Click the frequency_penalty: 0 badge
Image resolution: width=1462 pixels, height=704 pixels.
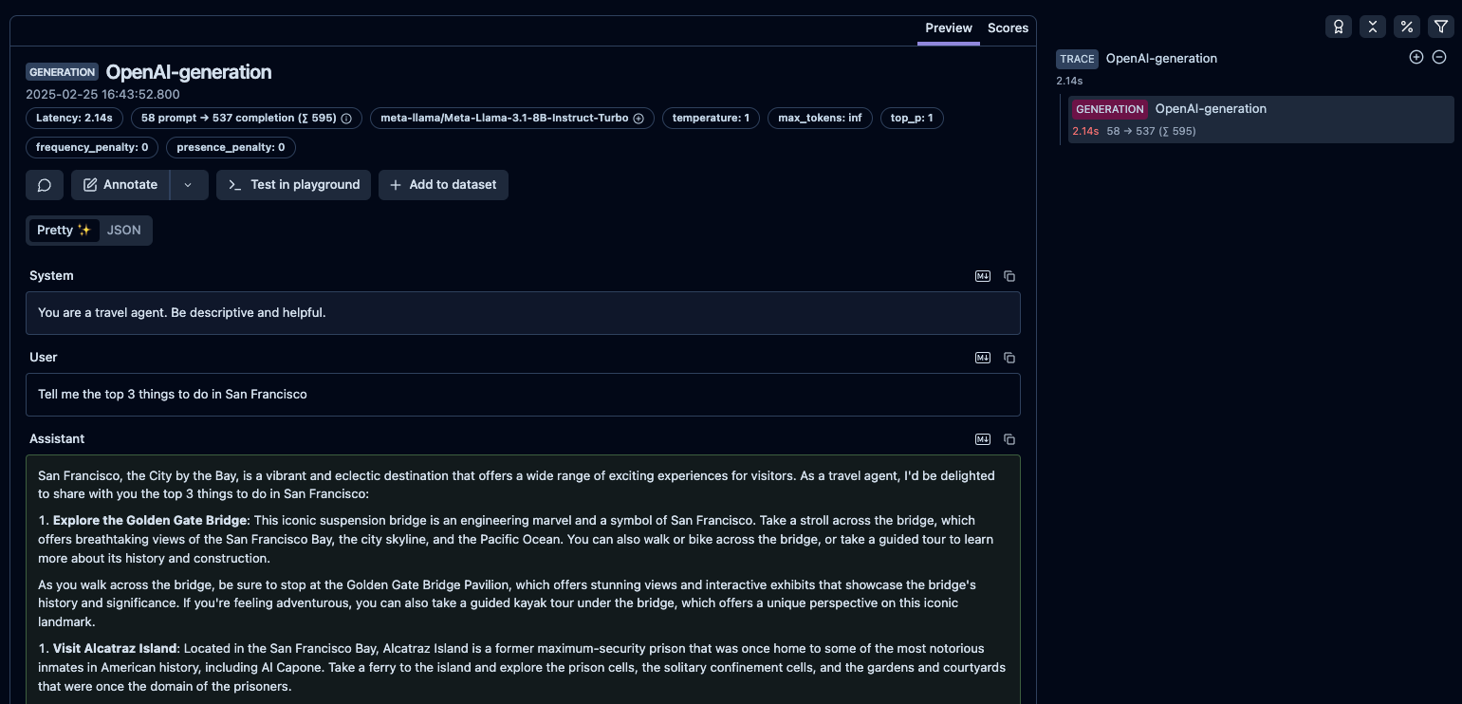click(92, 148)
